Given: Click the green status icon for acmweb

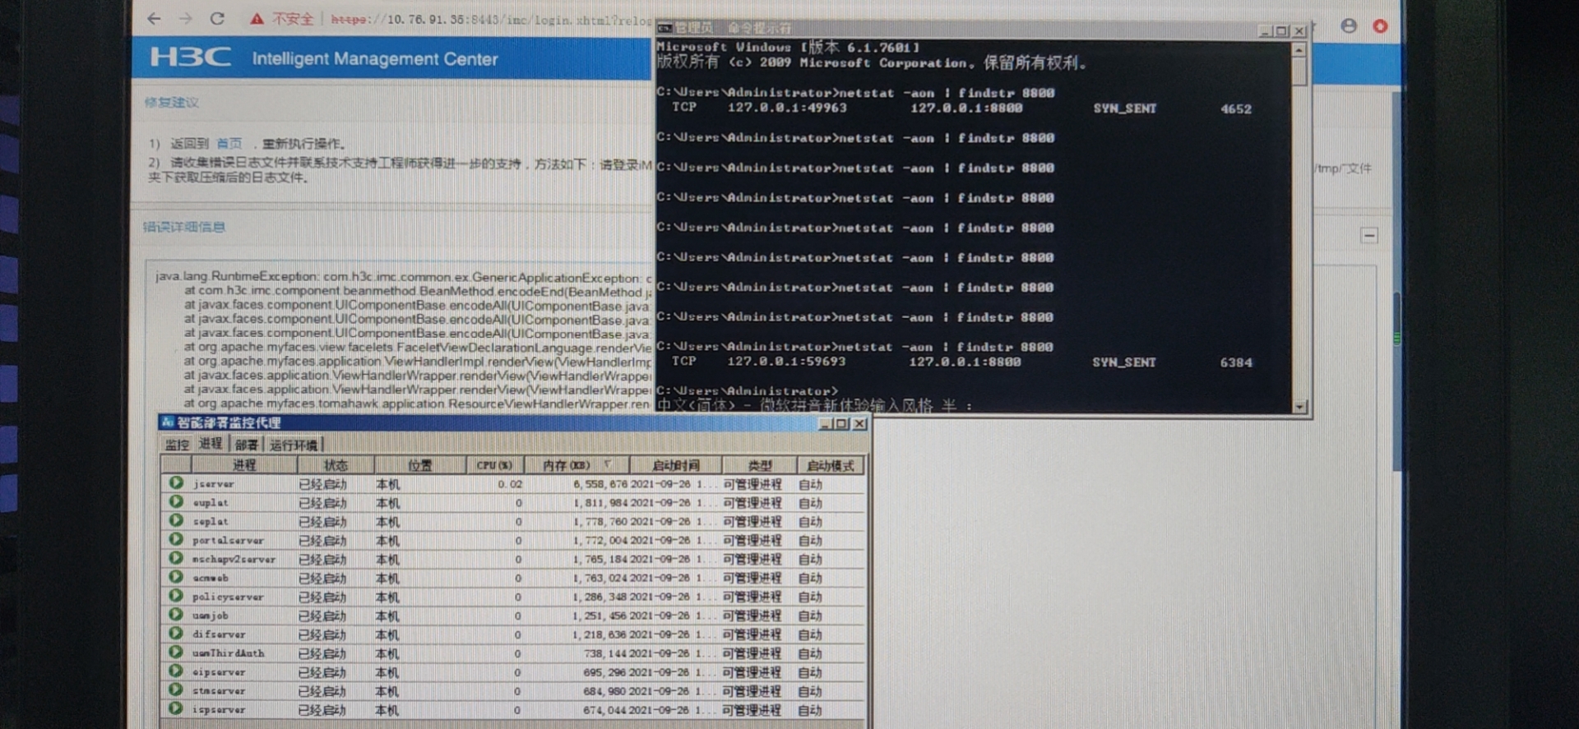Looking at the screenshot, I should [x=176, y=577].
